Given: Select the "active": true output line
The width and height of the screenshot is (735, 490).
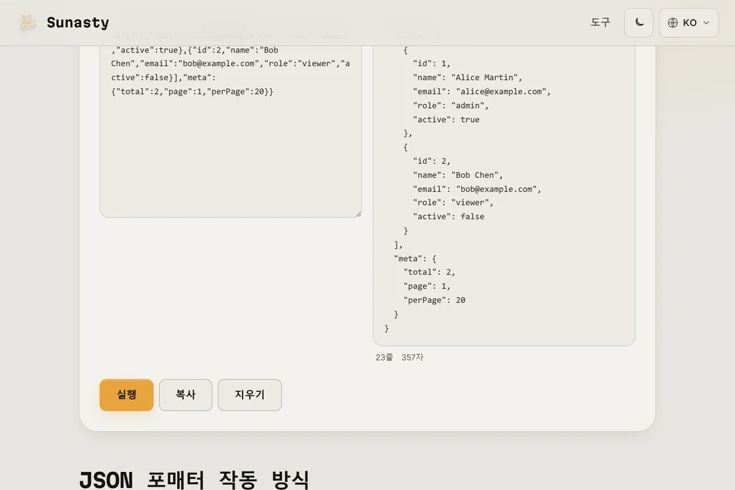Looking at the screenshot, I should click(446, 120).
